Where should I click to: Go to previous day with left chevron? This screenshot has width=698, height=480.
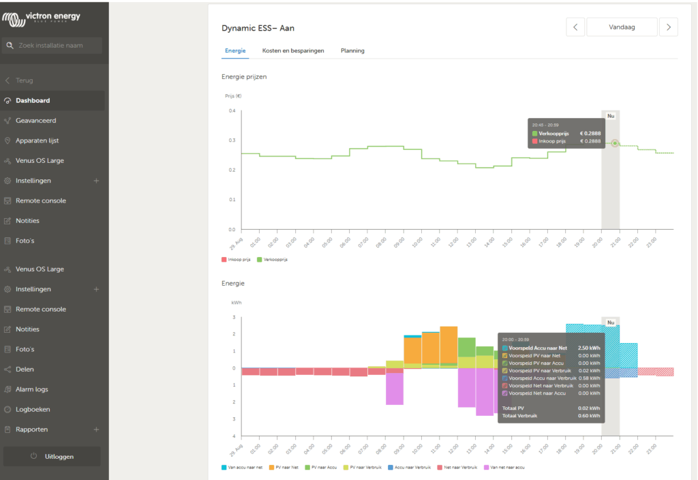point(575,27)
